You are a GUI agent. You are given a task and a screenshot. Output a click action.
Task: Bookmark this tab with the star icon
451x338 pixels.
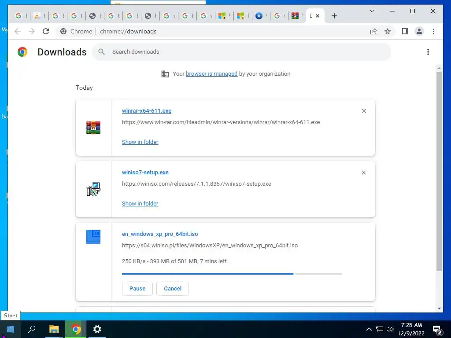388,31
